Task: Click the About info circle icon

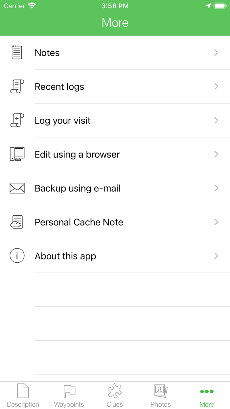Action: [17, 256]
